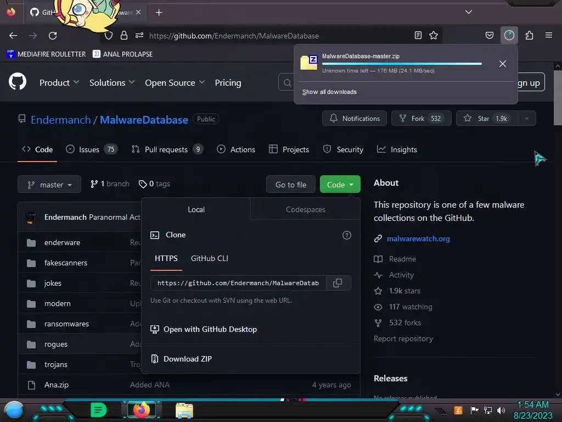Expand the Product menu
Screen dimensions: 562x422
coord(59,82)
